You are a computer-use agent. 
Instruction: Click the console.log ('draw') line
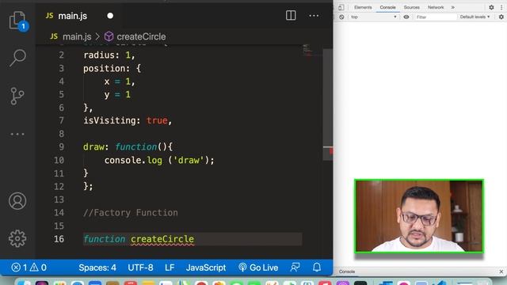[159, 160]
